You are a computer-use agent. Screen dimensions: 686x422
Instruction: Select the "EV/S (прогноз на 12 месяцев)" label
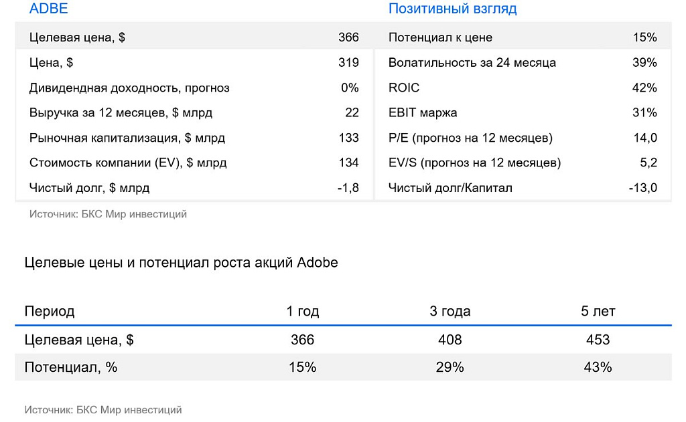tap(474, 163)
